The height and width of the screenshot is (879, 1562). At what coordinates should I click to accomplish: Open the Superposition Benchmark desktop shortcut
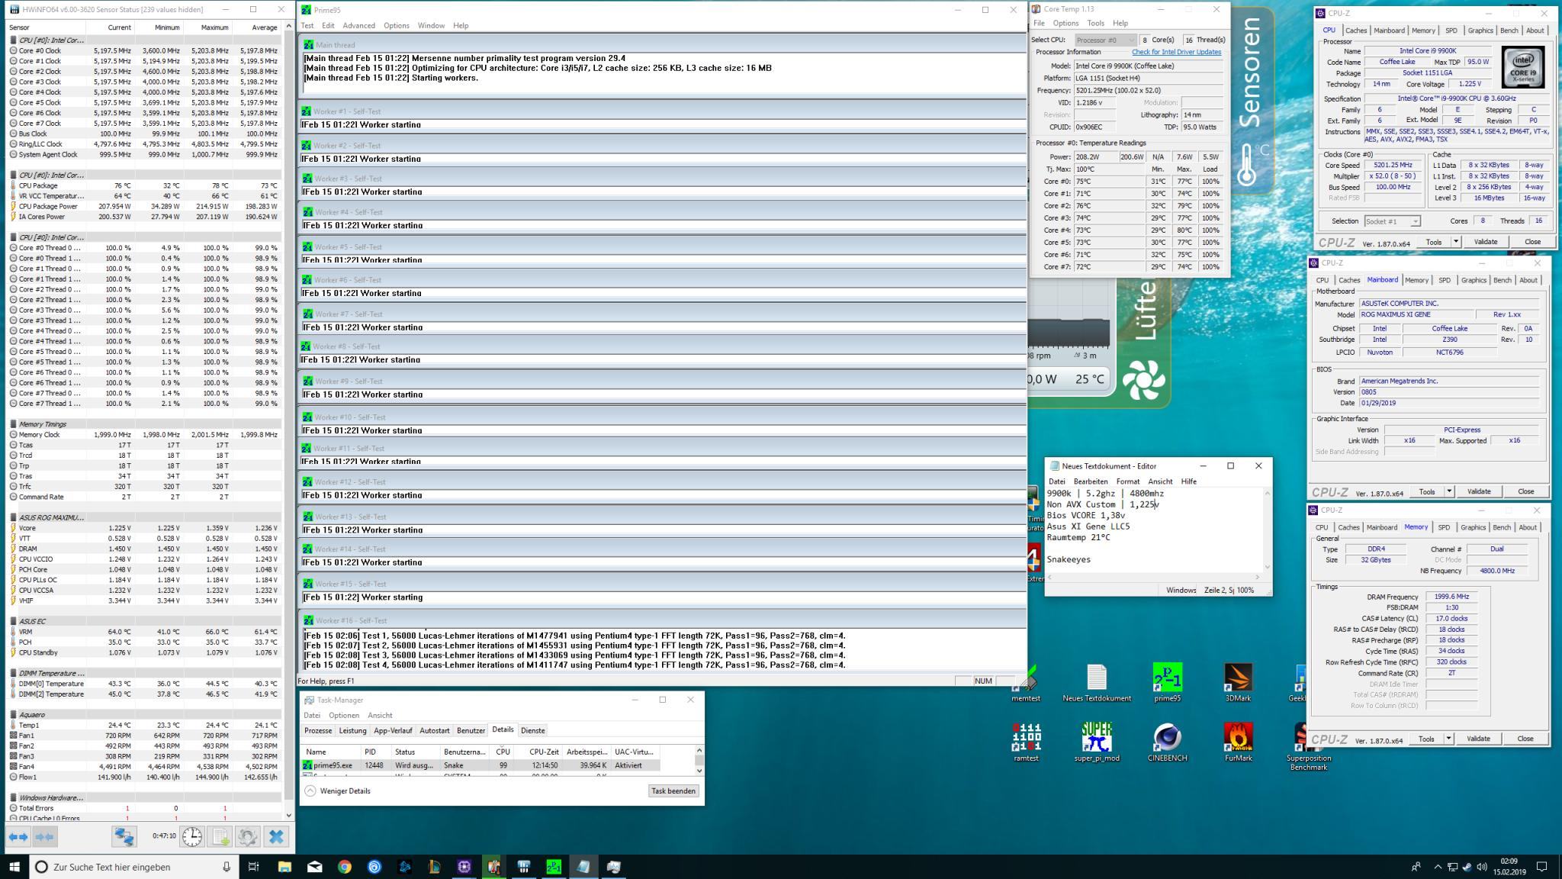tap(1308, 746)
